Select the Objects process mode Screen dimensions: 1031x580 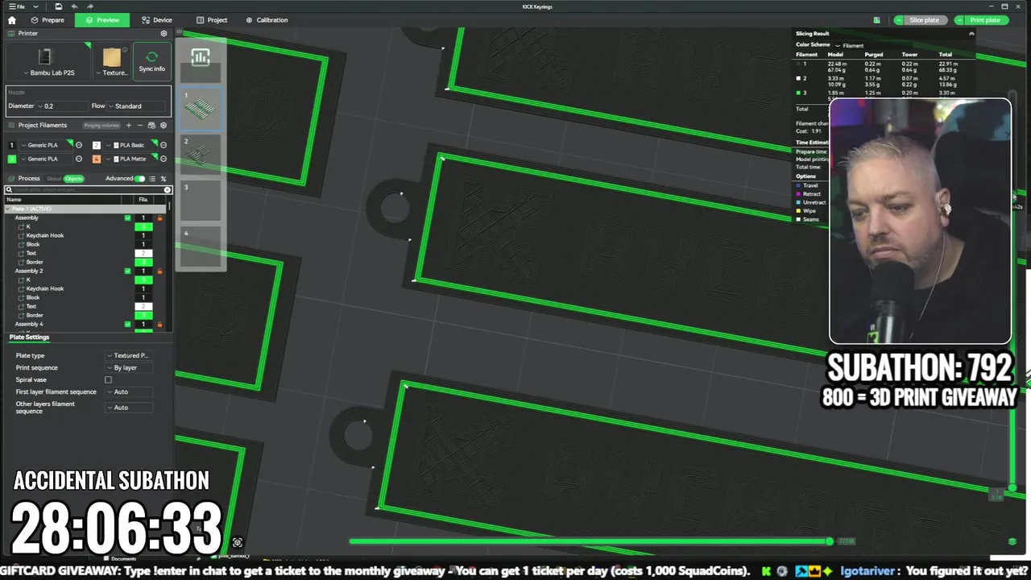tap(74, 178)
